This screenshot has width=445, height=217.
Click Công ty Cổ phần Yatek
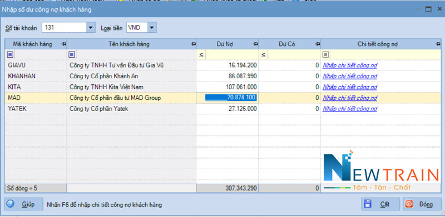click(x=99, y=109)
